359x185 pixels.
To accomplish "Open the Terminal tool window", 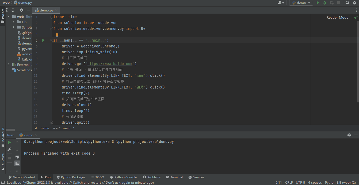I will point(174,177).
